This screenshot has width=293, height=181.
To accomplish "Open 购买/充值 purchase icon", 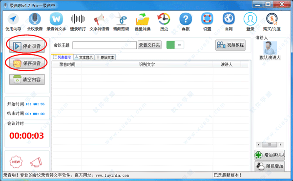I will (x=272, y=22).
